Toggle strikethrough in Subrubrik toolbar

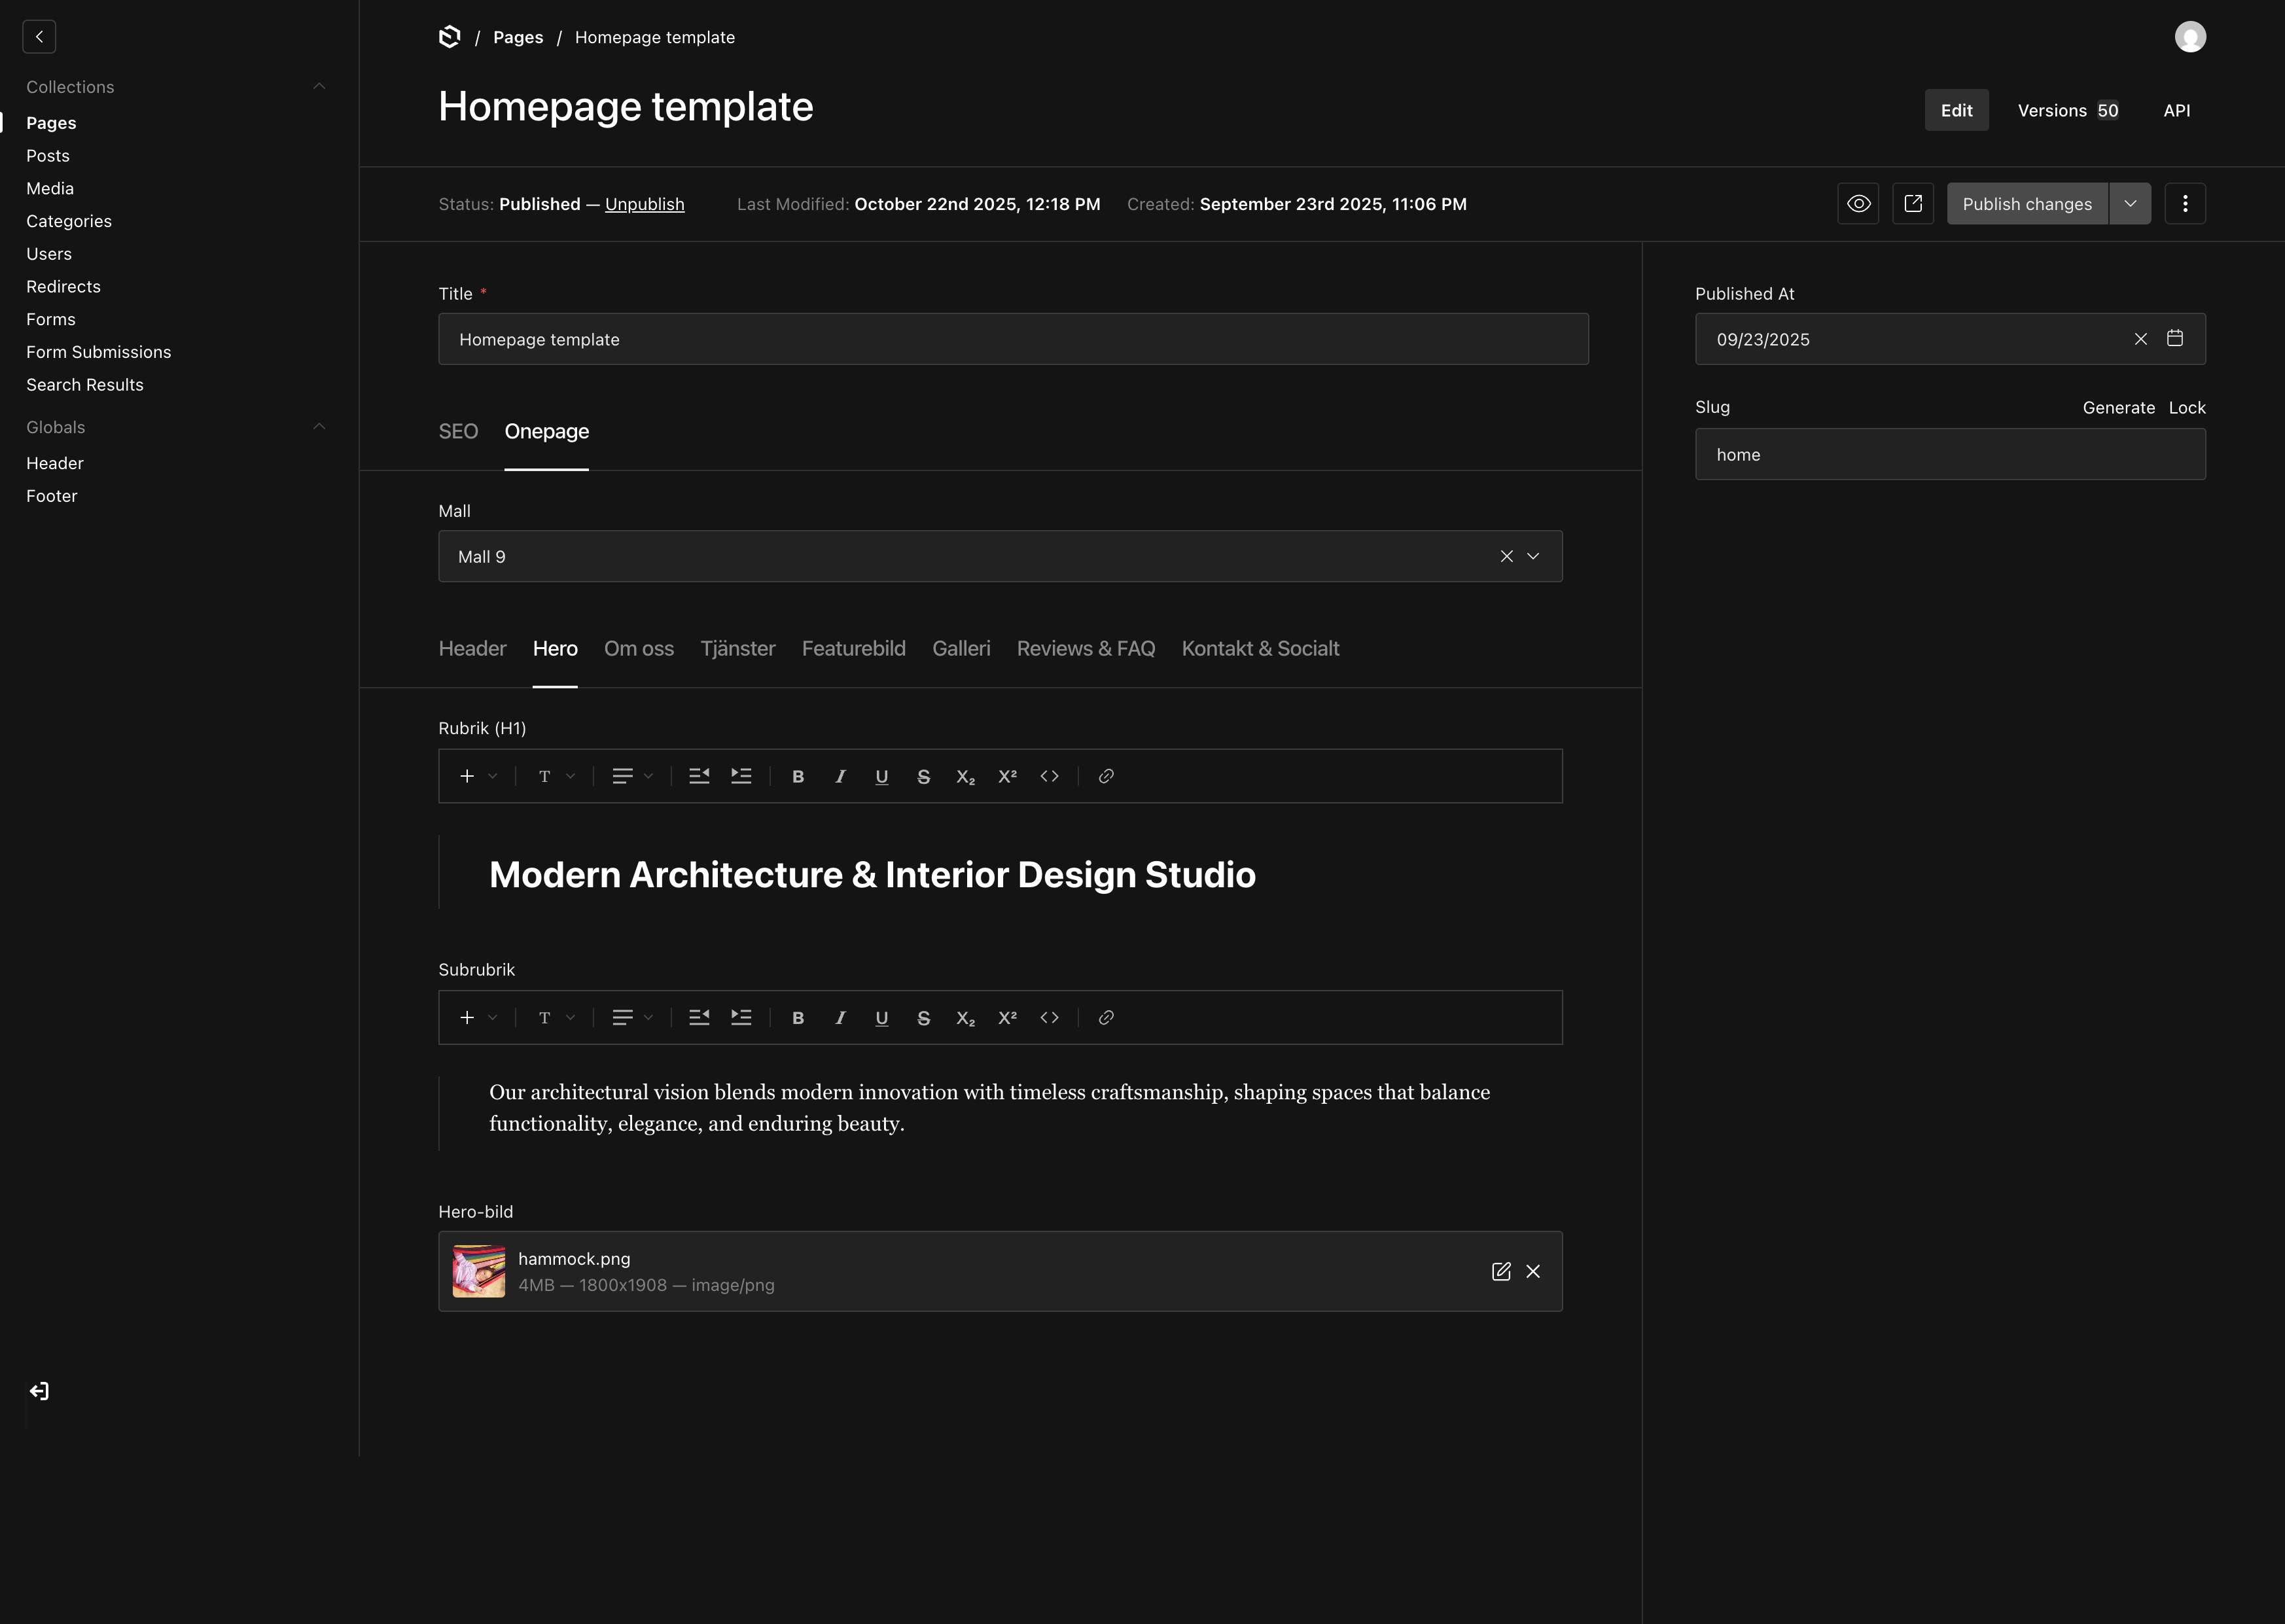pos(923,1018)
